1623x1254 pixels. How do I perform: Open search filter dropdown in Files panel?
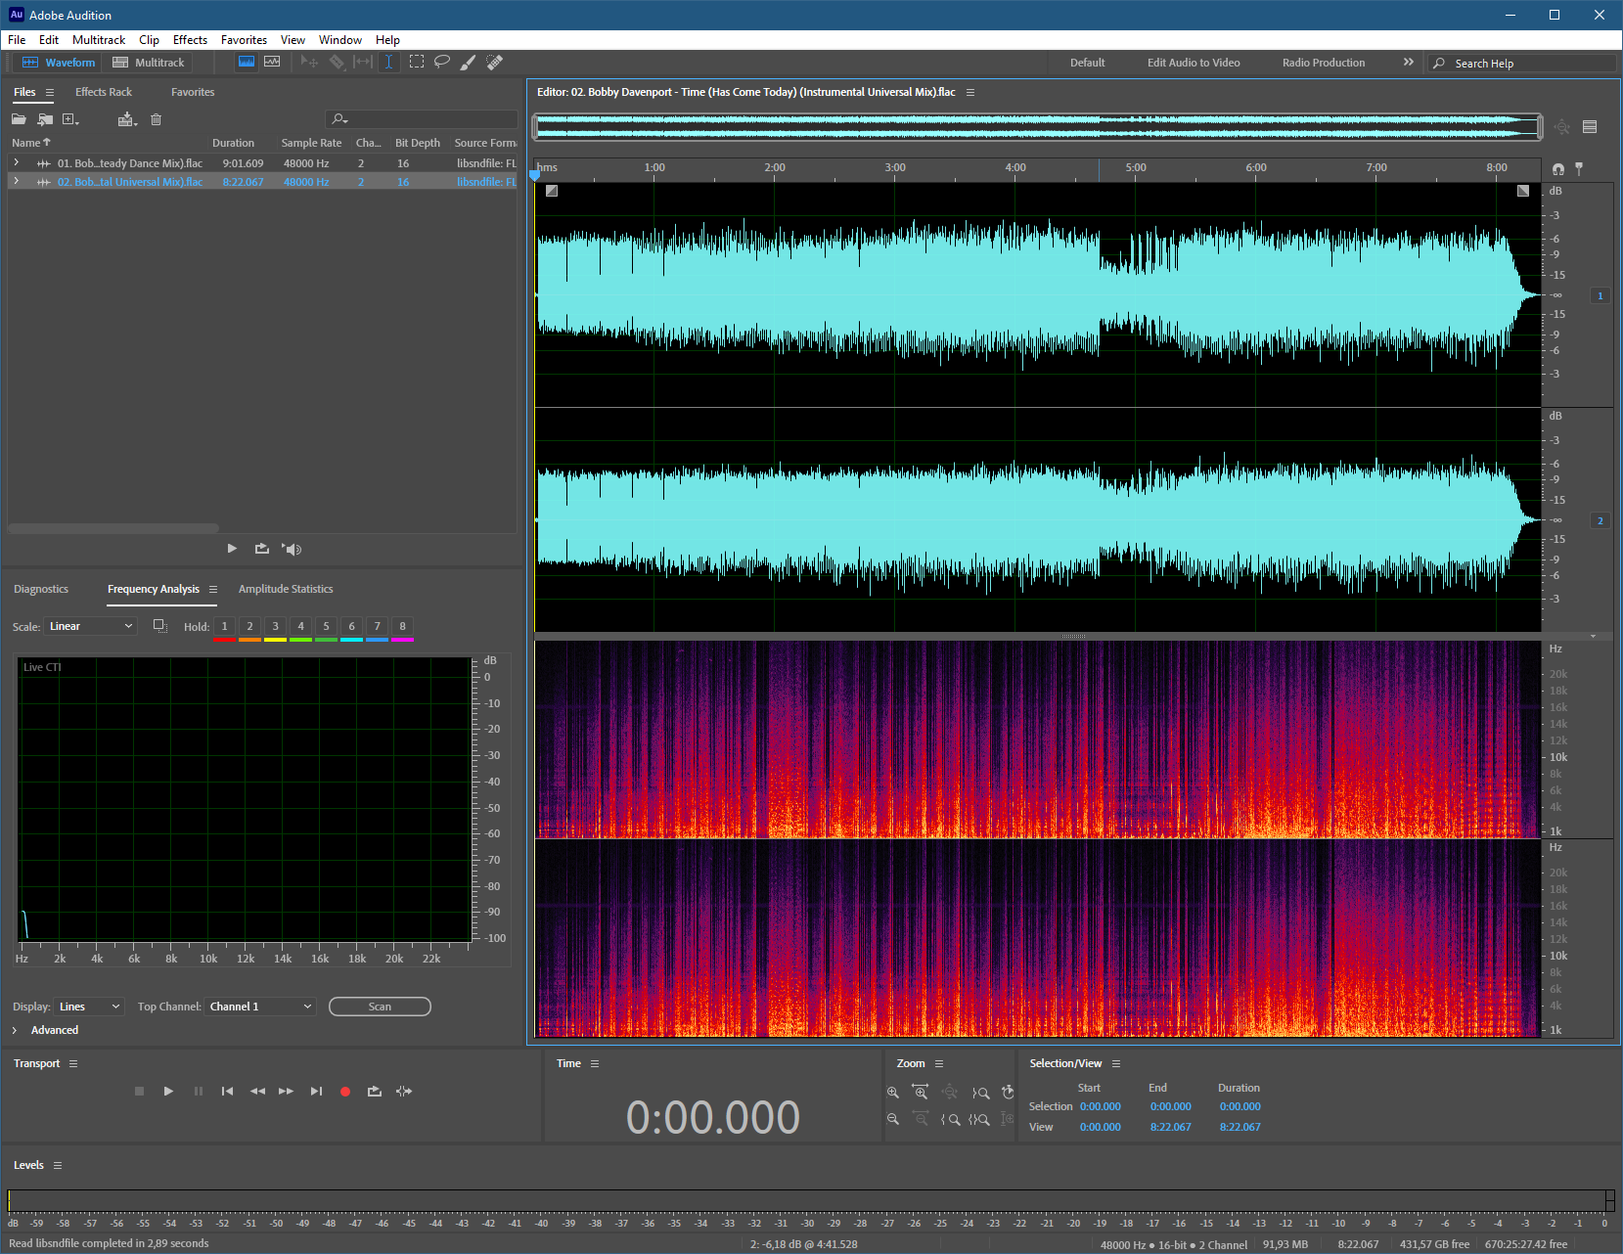coord(339,119)
